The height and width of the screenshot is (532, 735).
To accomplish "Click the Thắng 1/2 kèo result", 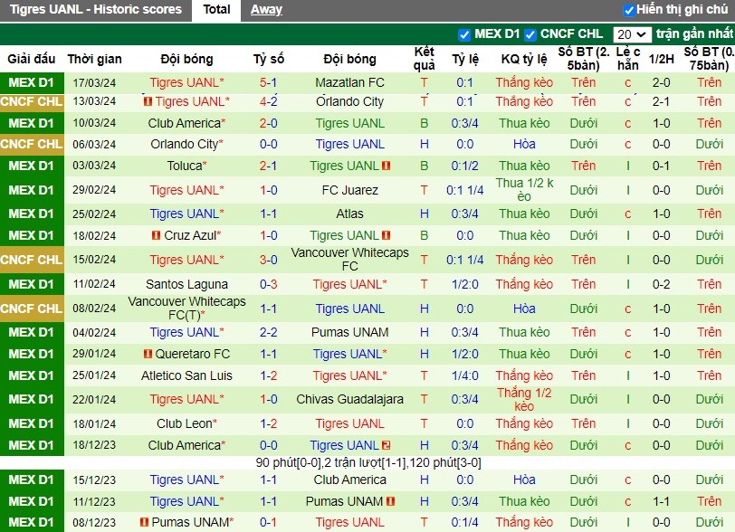I will tap(524, 399).
